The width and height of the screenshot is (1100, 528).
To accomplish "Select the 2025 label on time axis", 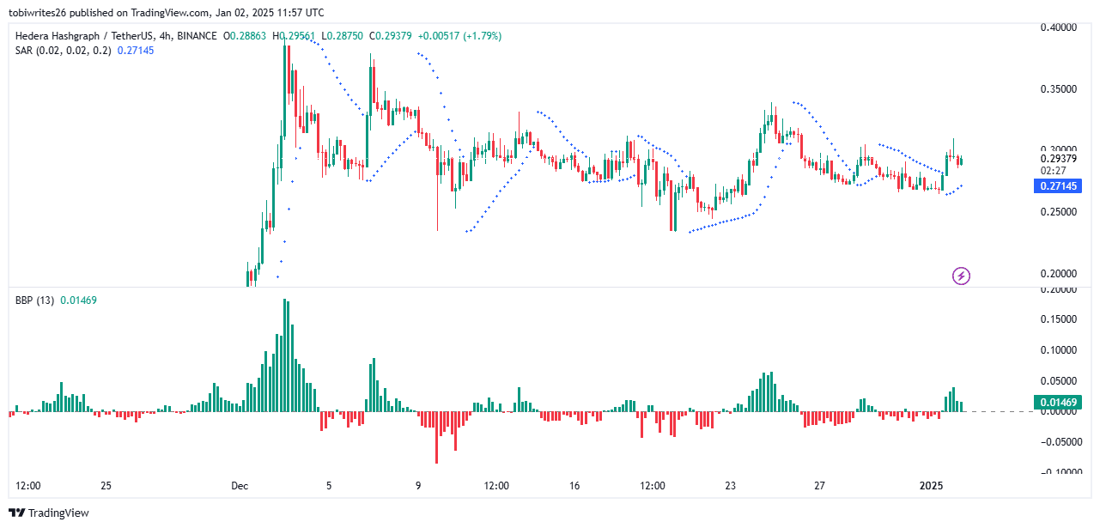I will pyautogui.click(x=932, y=486).
